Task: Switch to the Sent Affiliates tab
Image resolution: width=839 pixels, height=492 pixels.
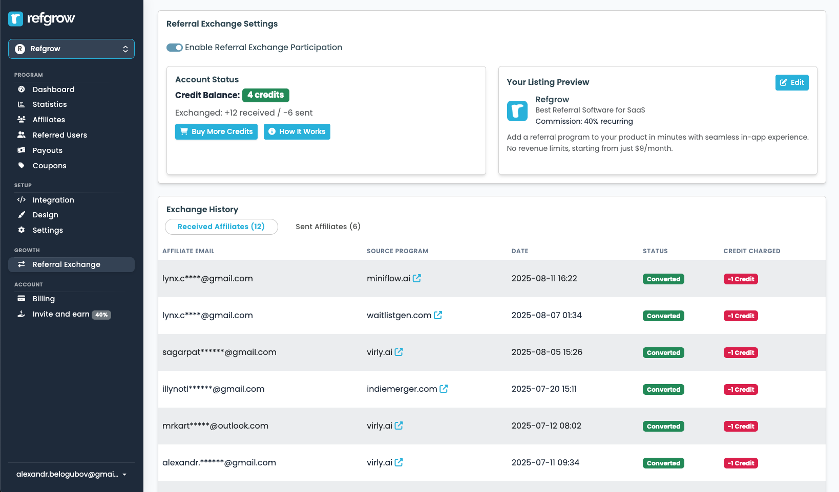Action: click(328, 227)
